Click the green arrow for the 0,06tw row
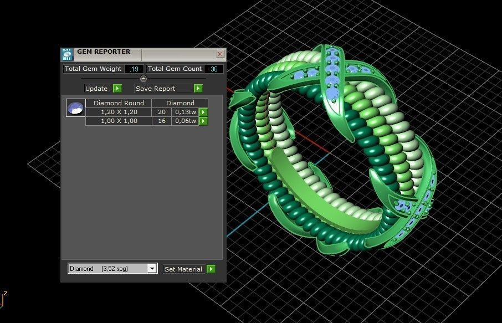502x323 pixels. coord(203,121)
